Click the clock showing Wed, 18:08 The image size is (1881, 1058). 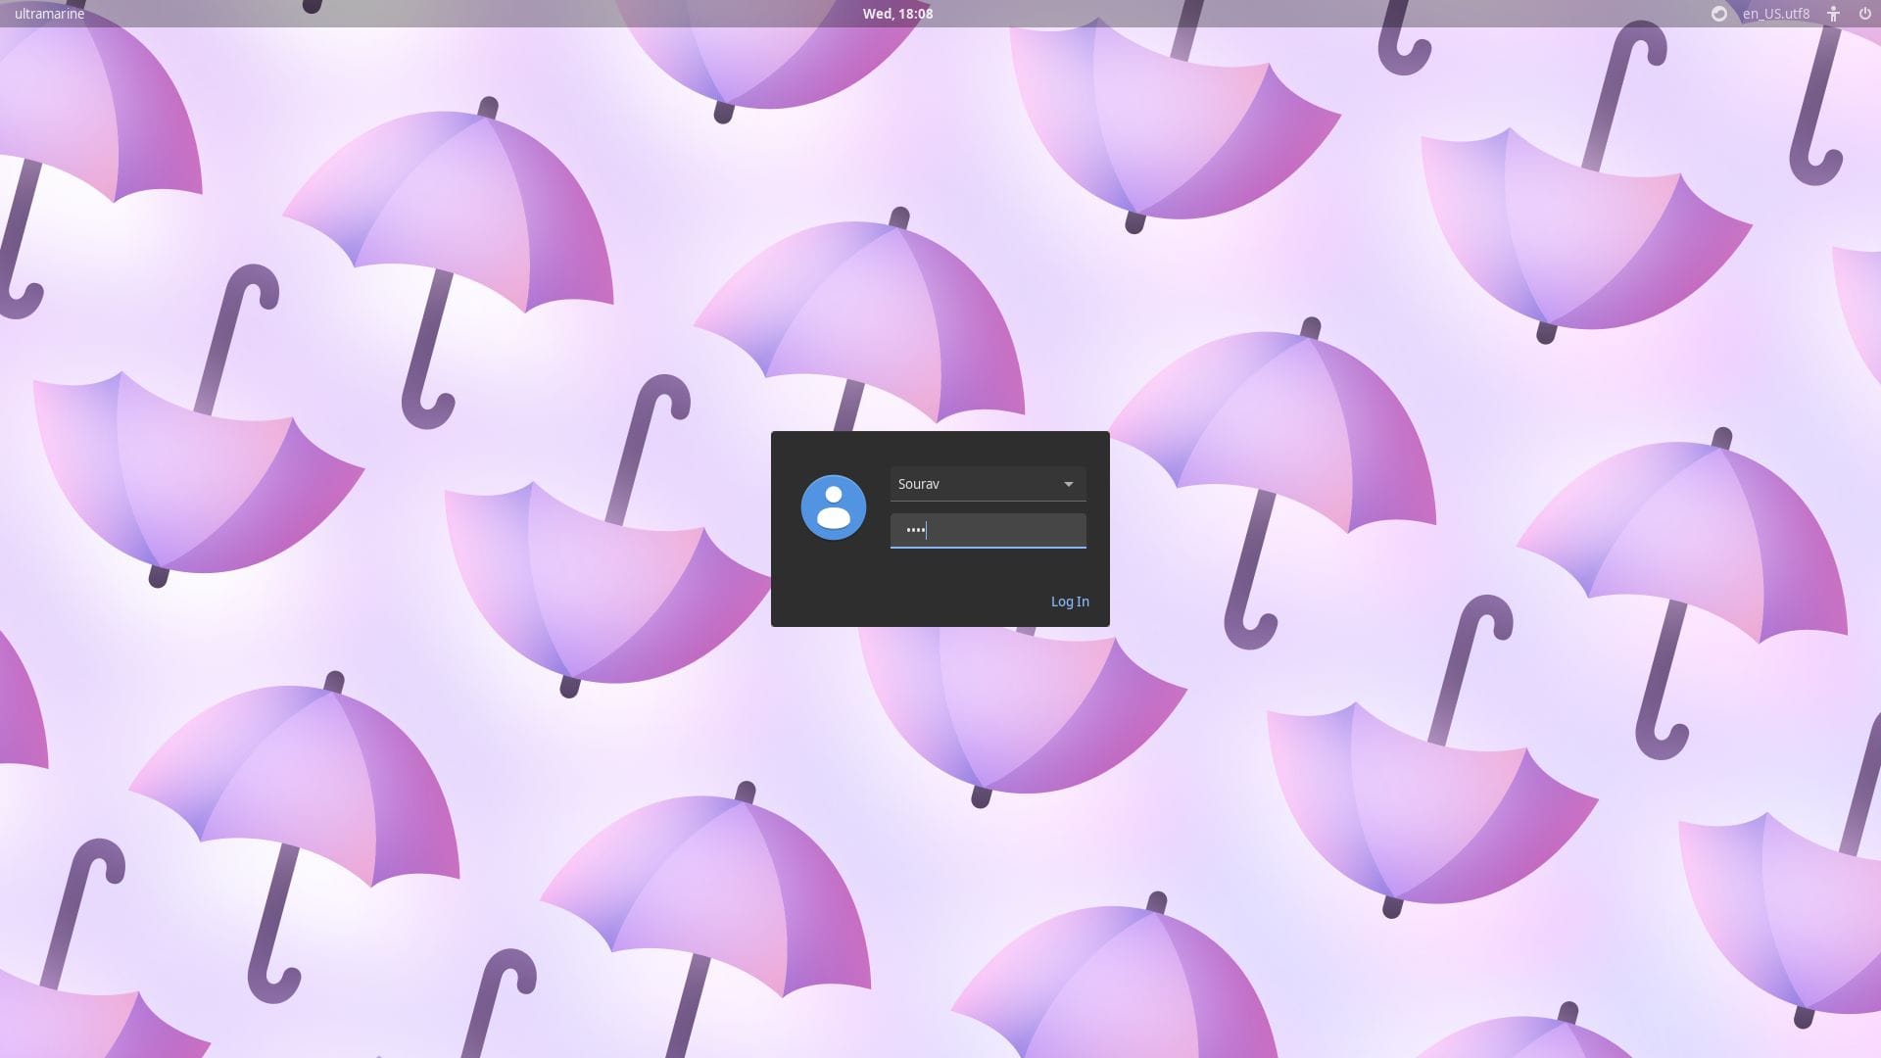point(896,13)
